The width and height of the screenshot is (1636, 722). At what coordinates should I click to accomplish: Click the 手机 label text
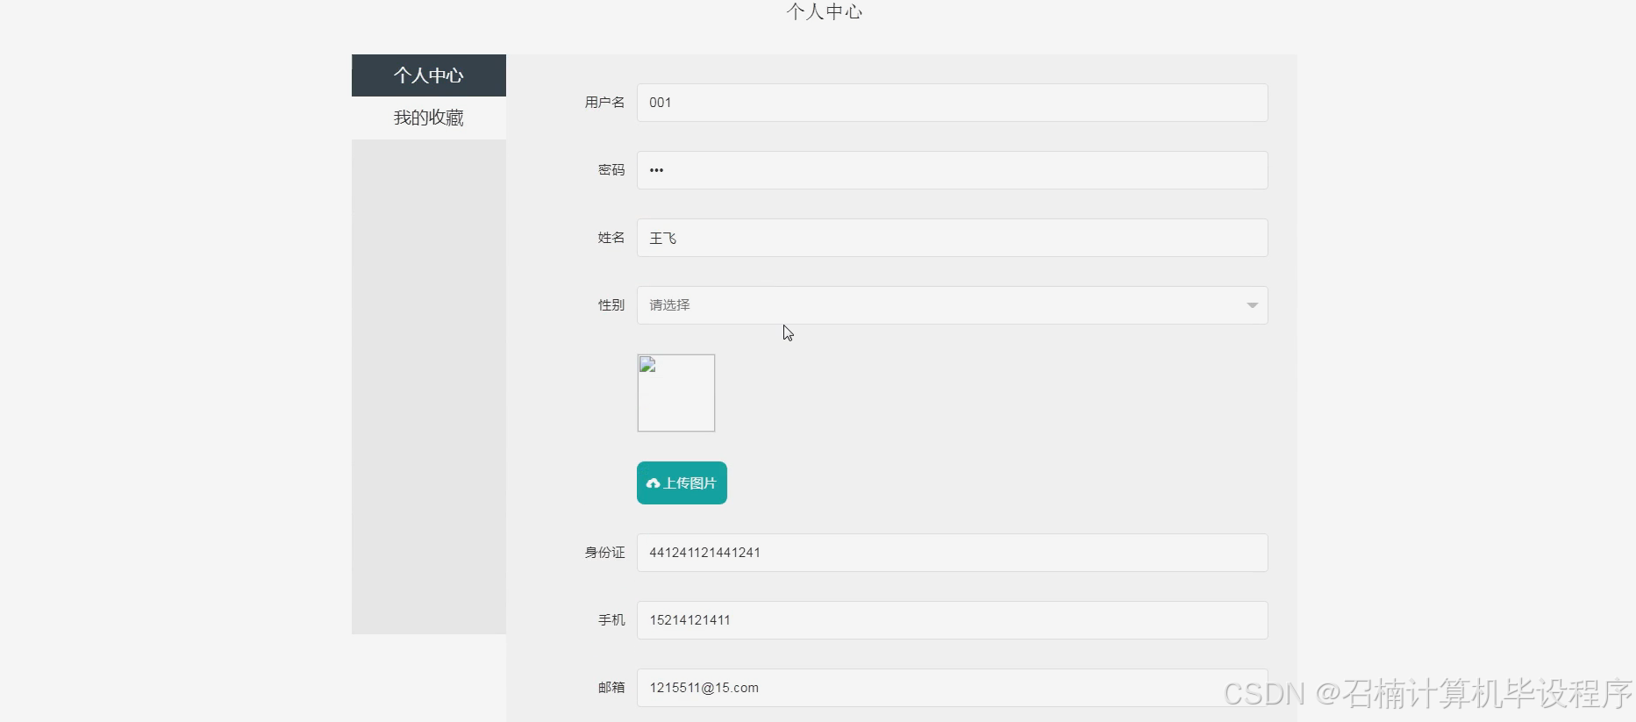(x=611, y=620)
